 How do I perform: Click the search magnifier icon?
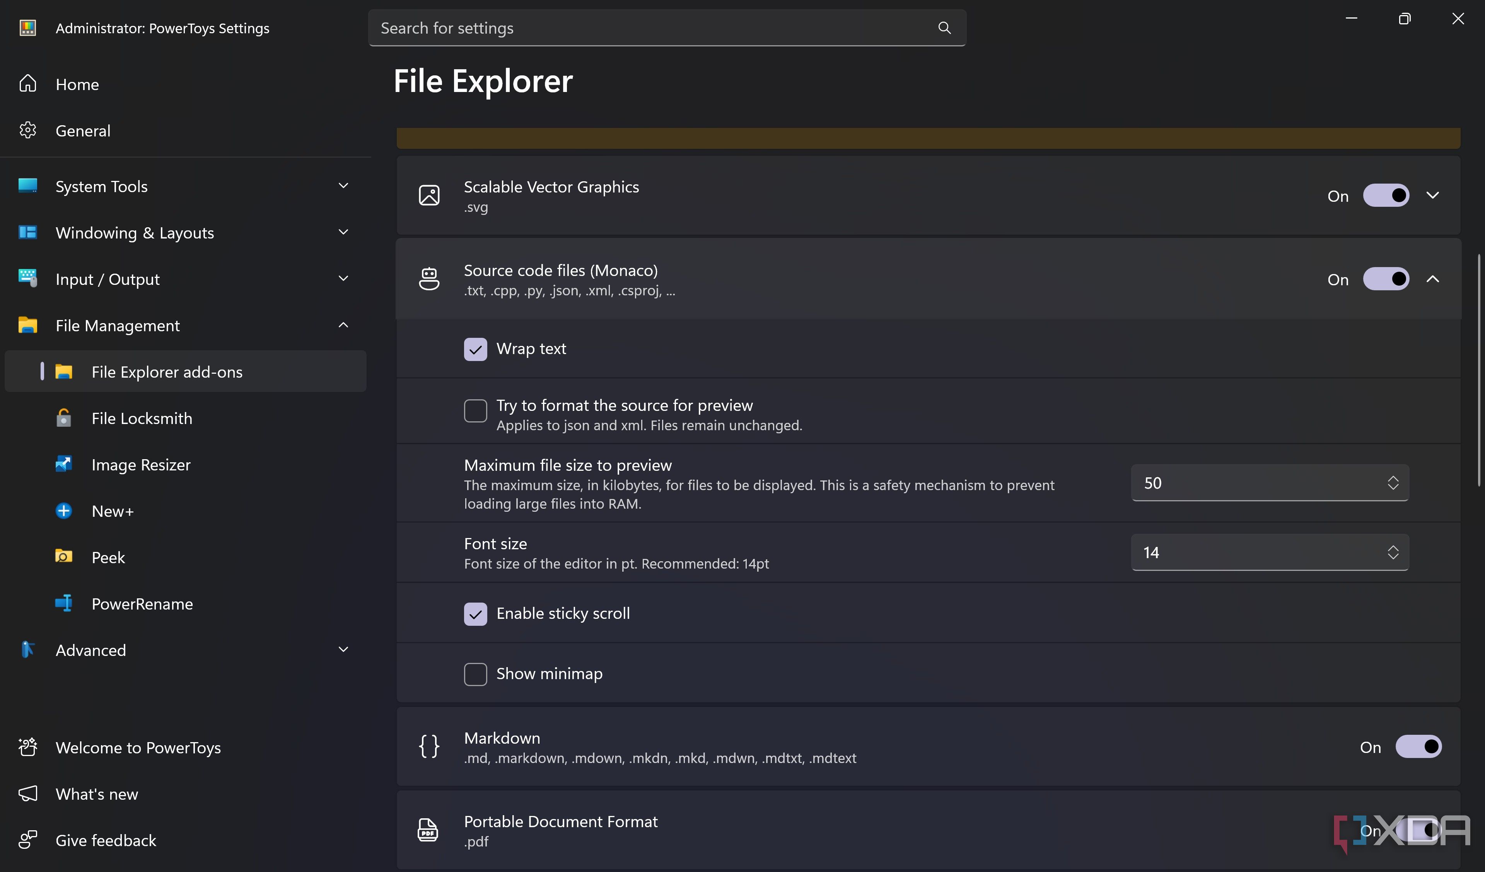click(944, 28)
